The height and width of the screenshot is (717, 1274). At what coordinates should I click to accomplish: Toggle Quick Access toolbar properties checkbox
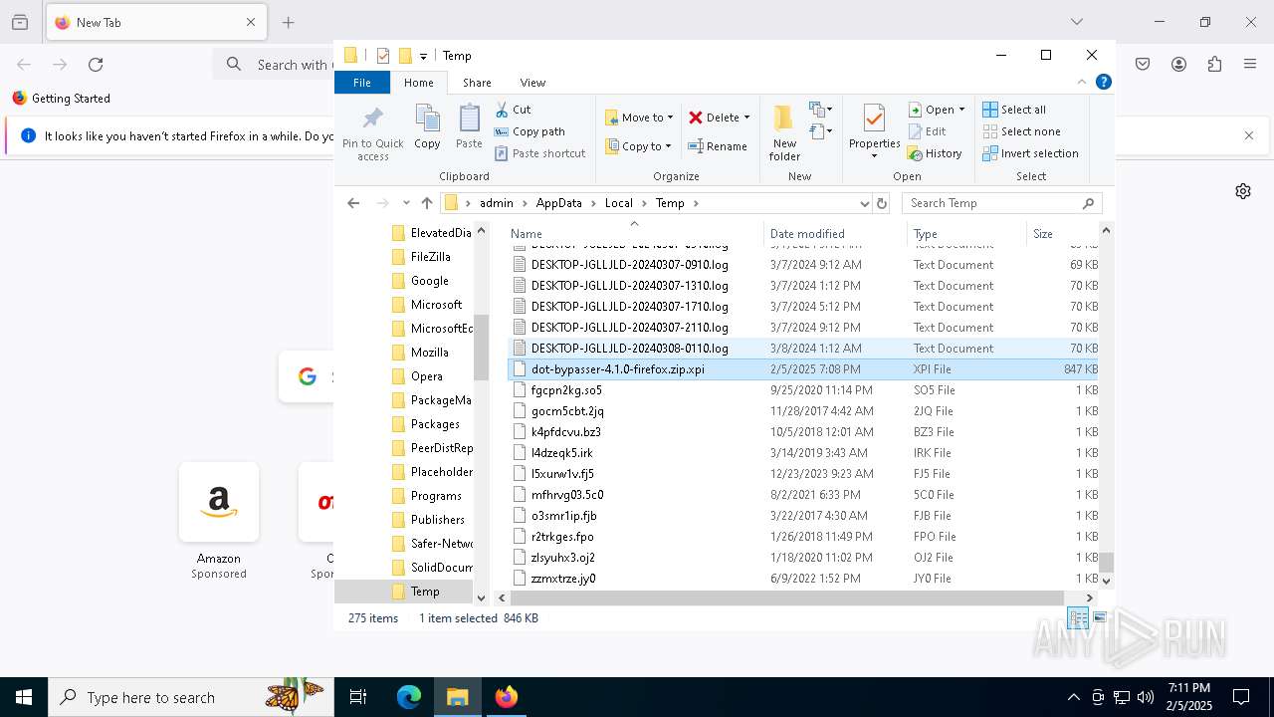point(383,56)
